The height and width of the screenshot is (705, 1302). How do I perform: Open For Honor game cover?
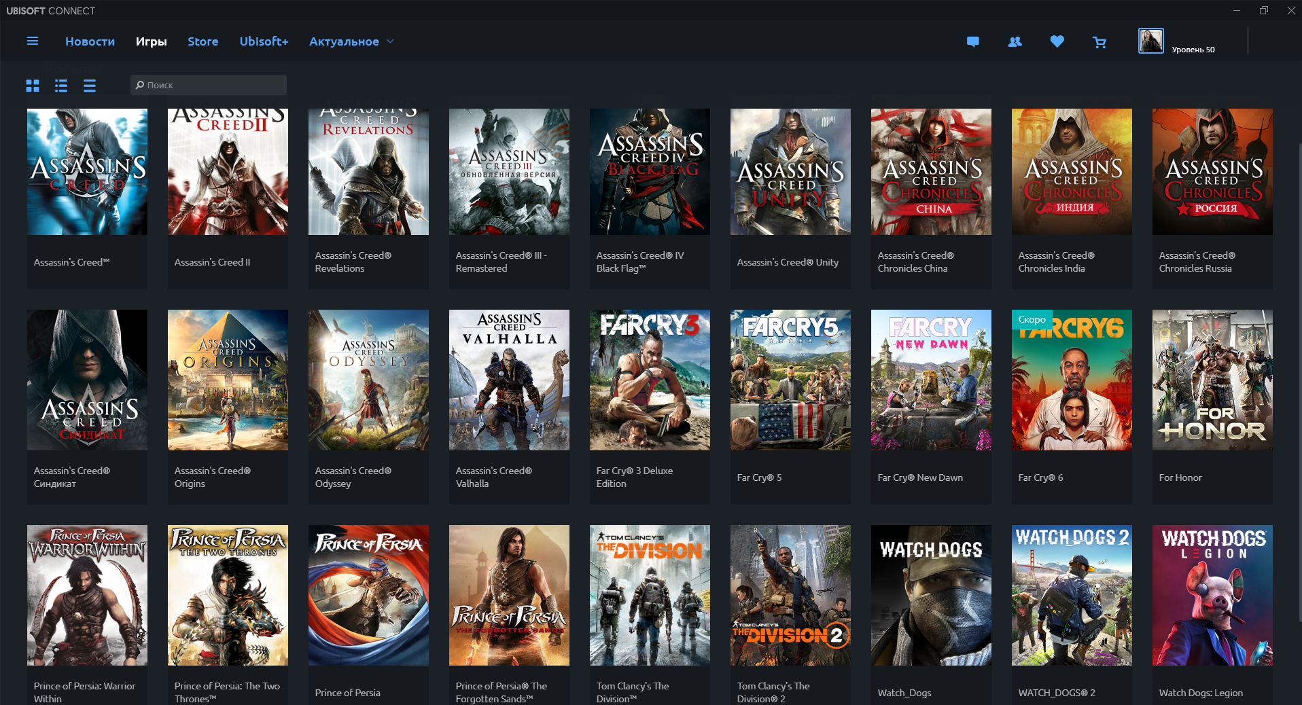click(x=1212, y=380)
